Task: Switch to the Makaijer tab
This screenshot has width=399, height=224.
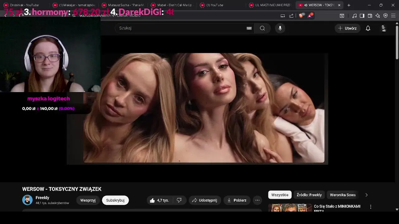Action: click(x=75, y=5)
